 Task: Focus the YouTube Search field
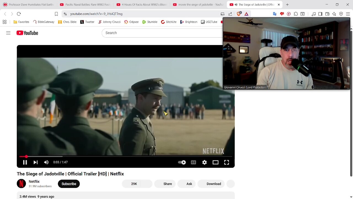[x=163, y=33]
